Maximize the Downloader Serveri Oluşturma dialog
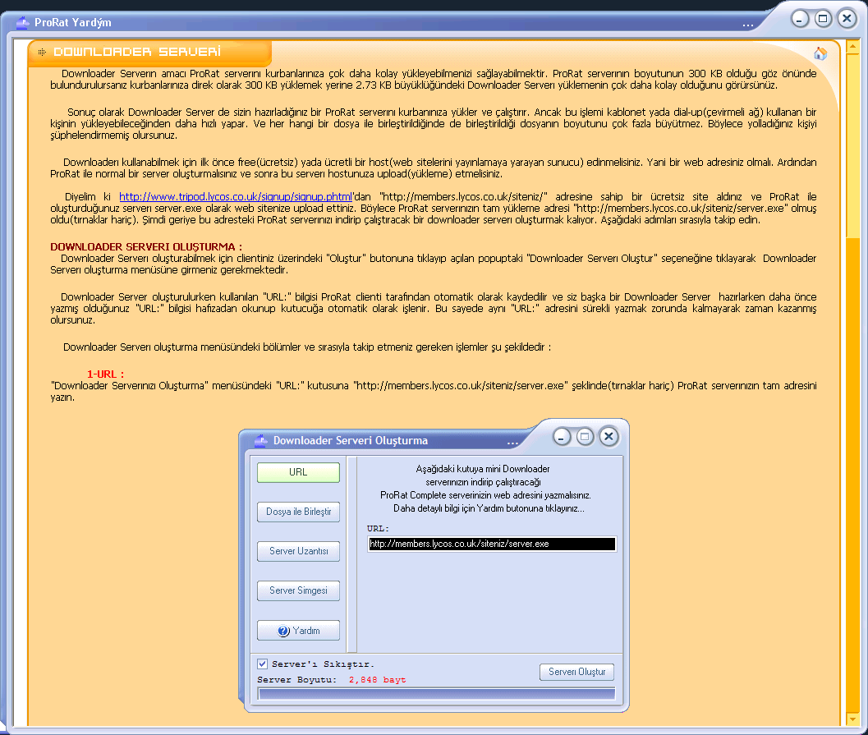 [x=585, y=436]
